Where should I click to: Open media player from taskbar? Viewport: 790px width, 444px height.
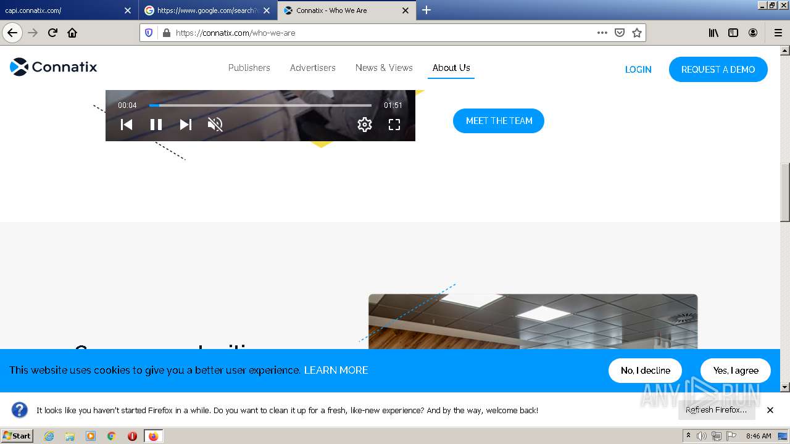91,436
